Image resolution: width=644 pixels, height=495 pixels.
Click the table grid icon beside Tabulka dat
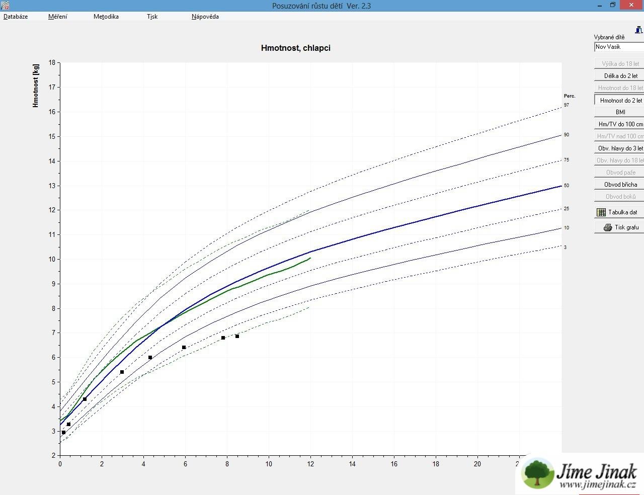click(601, 212)
